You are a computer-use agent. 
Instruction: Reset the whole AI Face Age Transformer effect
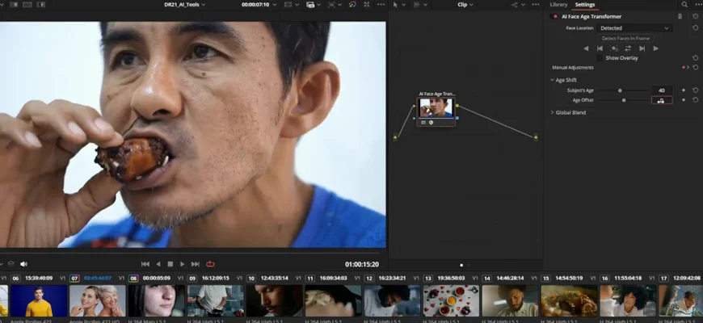pyautogui.click(x=696, y=16)
